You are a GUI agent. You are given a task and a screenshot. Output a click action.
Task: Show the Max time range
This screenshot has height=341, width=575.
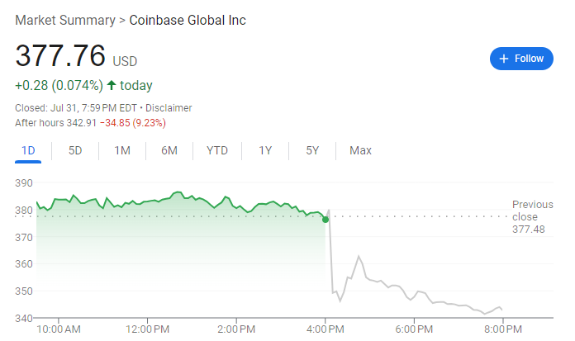(x=360, y=150)
